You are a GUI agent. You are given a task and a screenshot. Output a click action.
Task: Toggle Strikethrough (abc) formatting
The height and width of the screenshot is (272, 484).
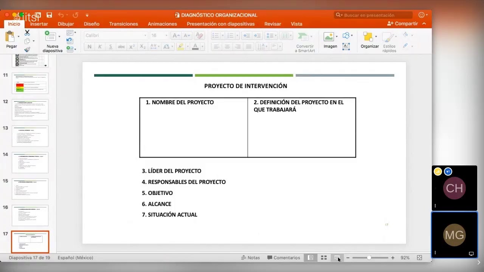(121, 47)
